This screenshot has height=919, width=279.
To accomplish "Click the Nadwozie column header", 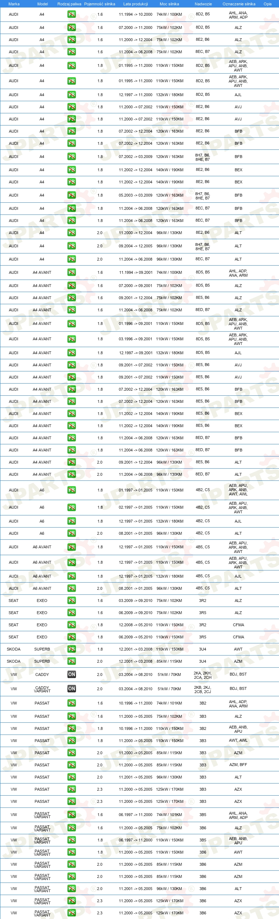I will tap(203, 4).
